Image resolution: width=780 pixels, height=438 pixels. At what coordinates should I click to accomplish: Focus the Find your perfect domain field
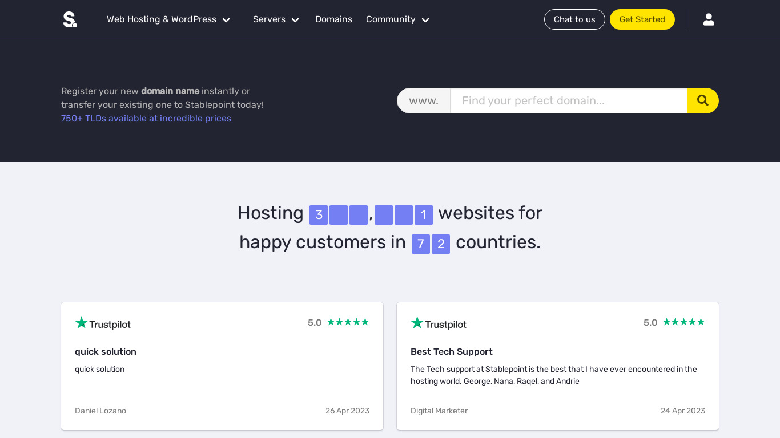(569, 100)
